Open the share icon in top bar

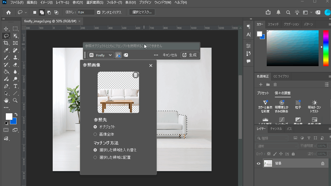tap(268, 12)
